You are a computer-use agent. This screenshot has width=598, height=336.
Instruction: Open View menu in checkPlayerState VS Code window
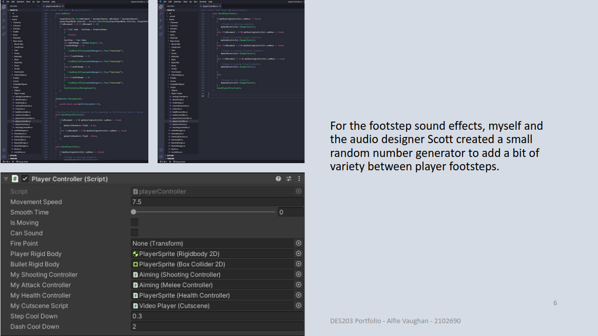pos(185,2)
